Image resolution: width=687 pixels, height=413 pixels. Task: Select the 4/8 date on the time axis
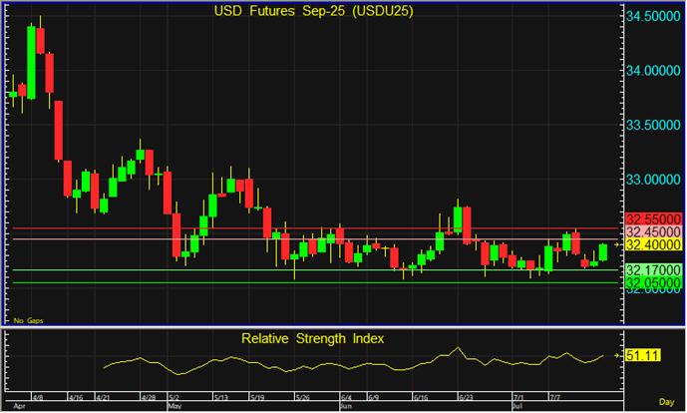point(37,398)
